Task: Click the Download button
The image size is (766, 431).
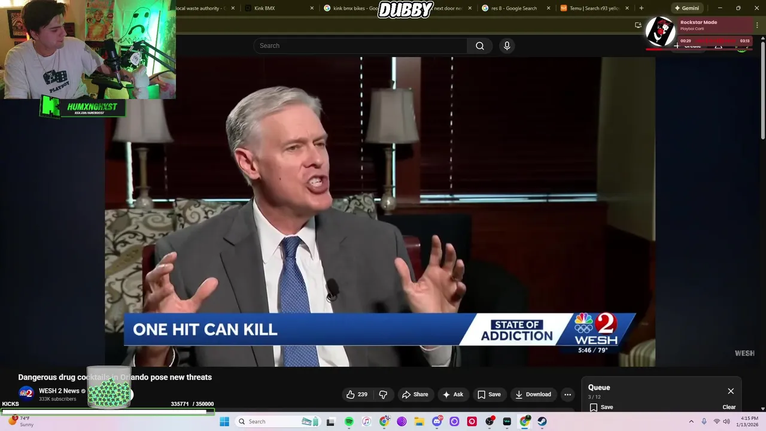Action: [533, 394]
